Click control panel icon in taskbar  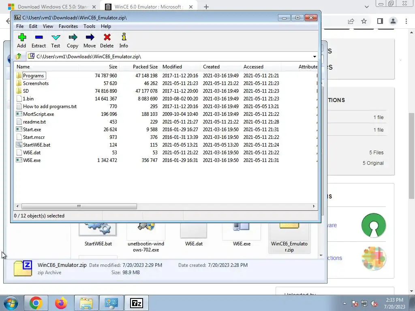pos(111,303)
